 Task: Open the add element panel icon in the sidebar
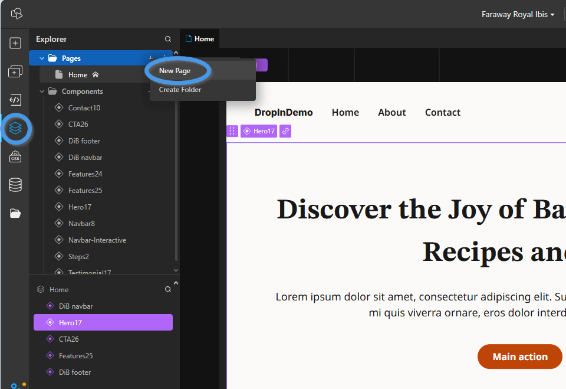click(15, 43)
